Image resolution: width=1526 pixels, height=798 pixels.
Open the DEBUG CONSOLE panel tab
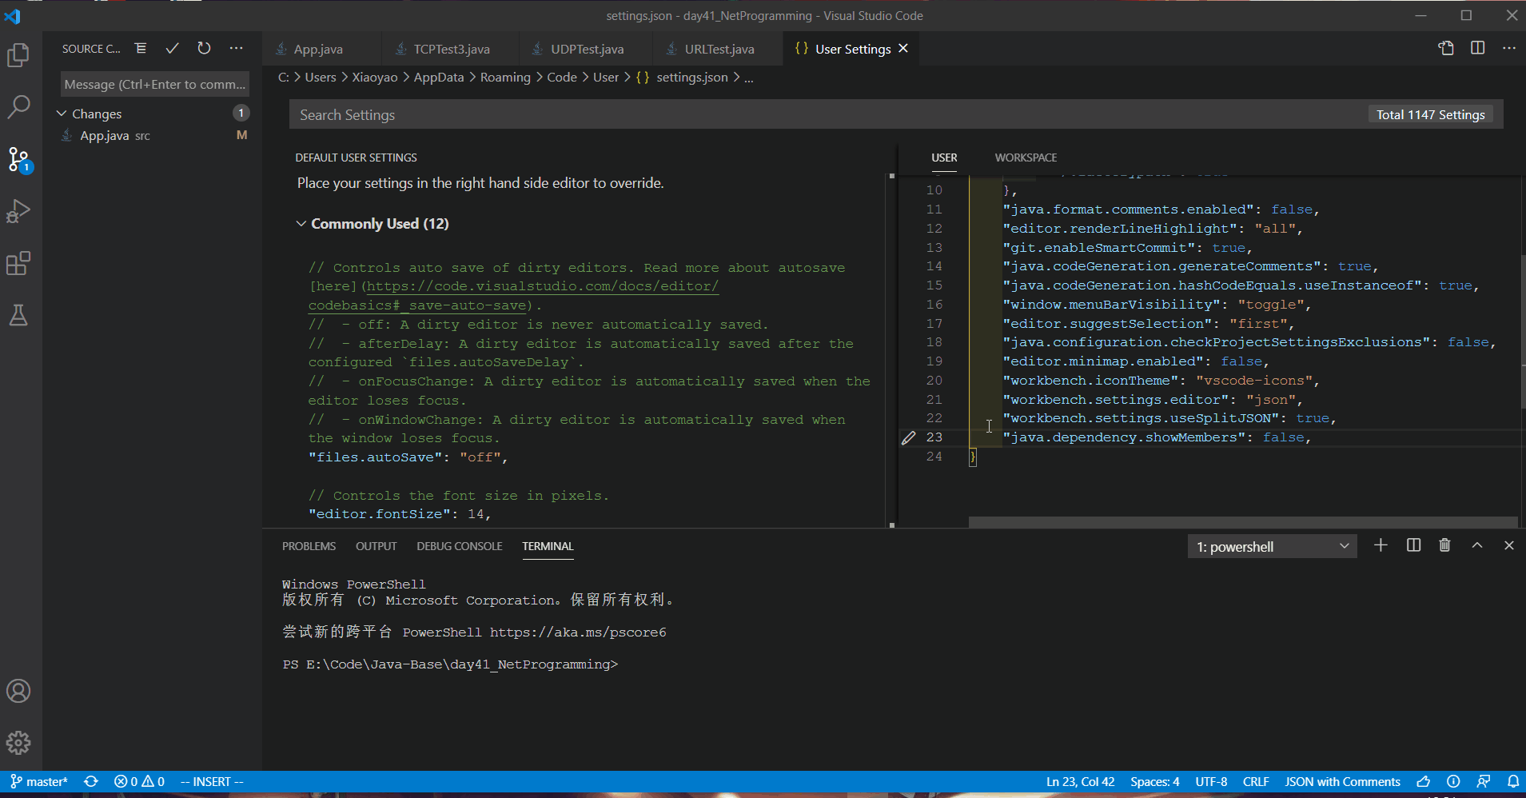tap(459, 546)
